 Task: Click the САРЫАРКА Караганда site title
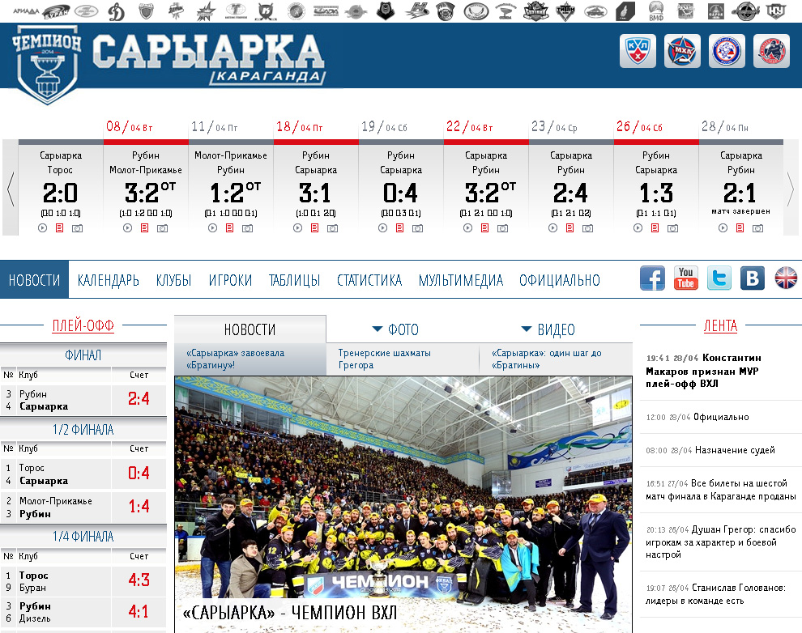coord(209,57)
